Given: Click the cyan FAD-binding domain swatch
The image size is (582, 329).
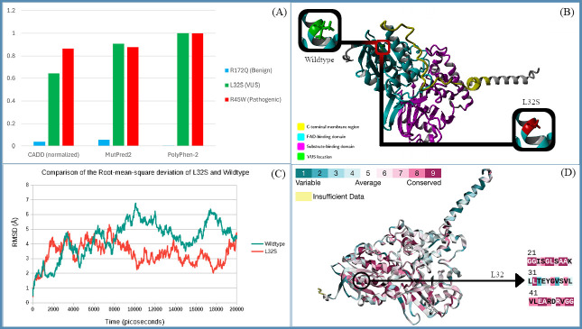Looking at the screenshot, I should 300,137.
